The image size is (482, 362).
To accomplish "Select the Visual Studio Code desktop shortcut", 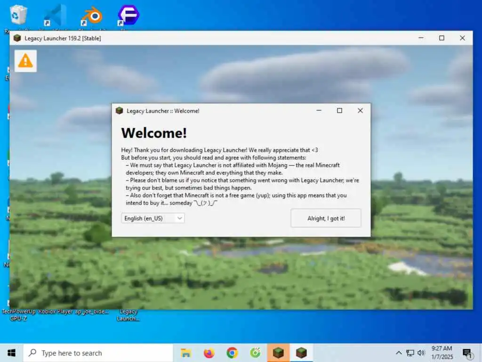I will coord(55,16).
